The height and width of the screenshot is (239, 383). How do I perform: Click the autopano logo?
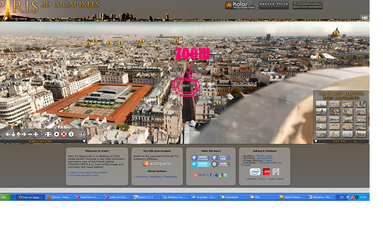click(157, 163)
